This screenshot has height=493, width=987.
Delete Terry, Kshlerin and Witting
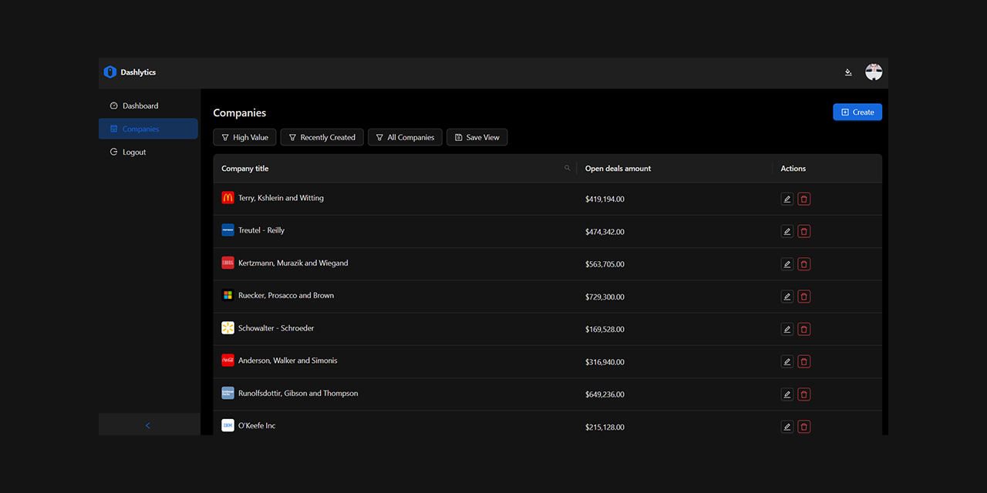point(804,199)
